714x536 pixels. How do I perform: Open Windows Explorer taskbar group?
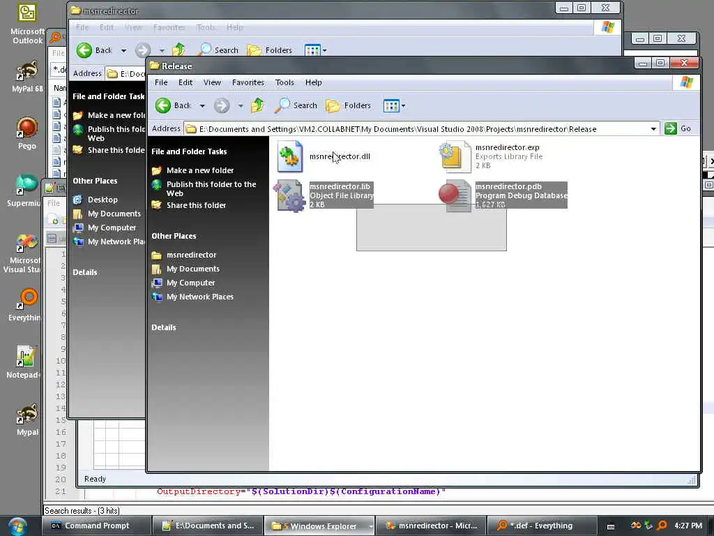pyautogui.click(x=319, y=526)
